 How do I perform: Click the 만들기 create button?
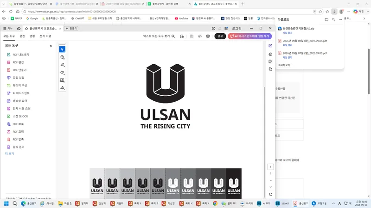click(x=71, y=28)
